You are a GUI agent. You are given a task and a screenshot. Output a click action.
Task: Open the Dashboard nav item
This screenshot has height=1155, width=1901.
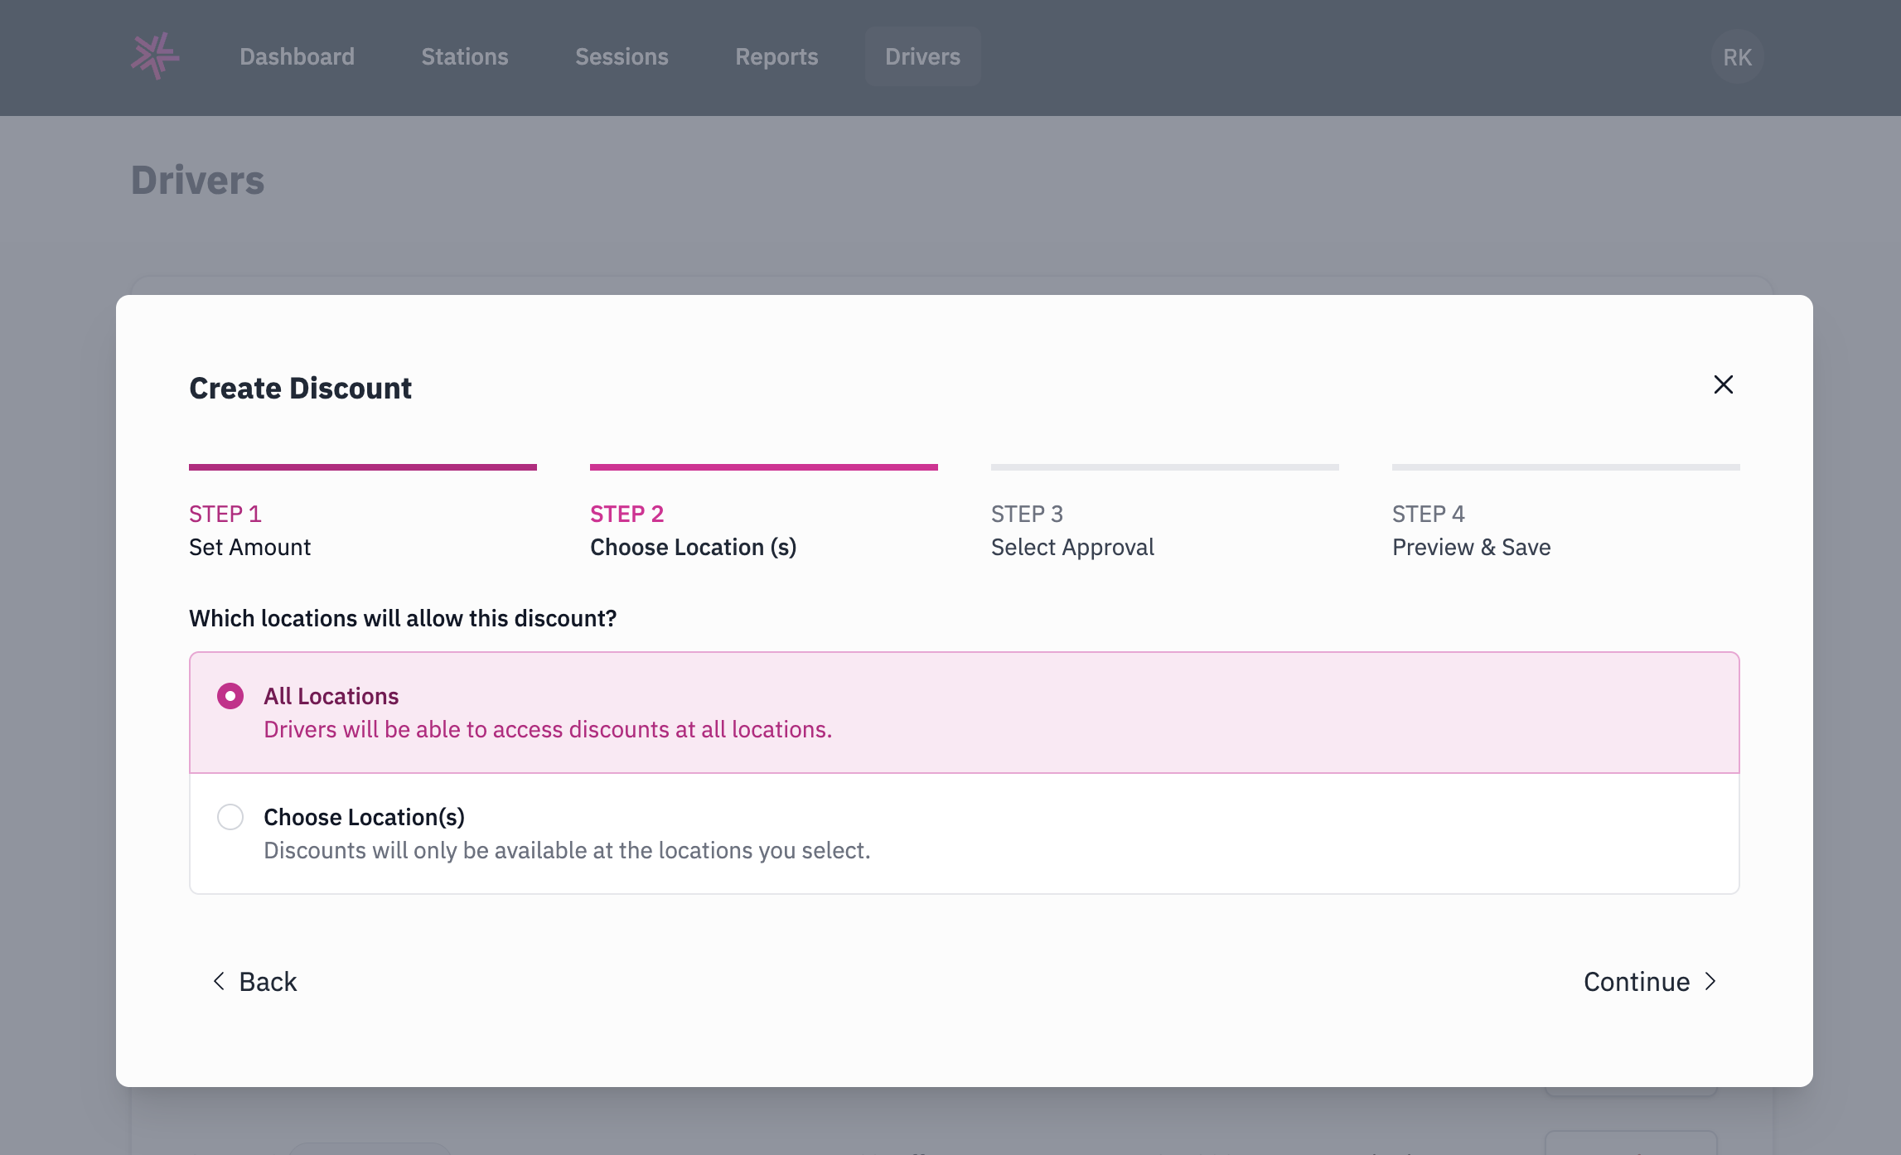(x=297, y=56)
